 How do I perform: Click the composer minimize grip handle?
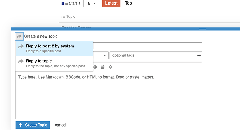202,29
